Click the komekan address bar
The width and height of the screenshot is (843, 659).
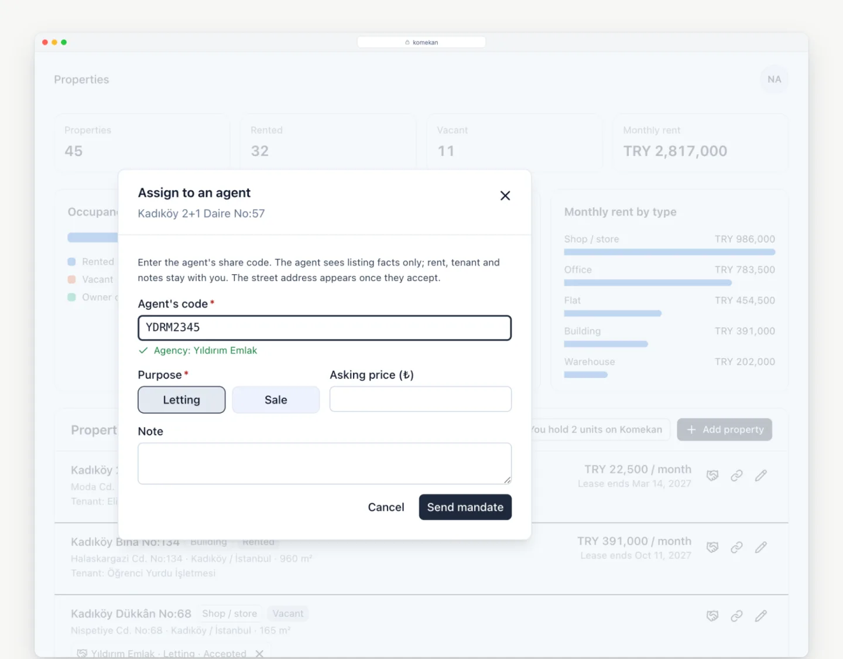click(x=421, y=42)
